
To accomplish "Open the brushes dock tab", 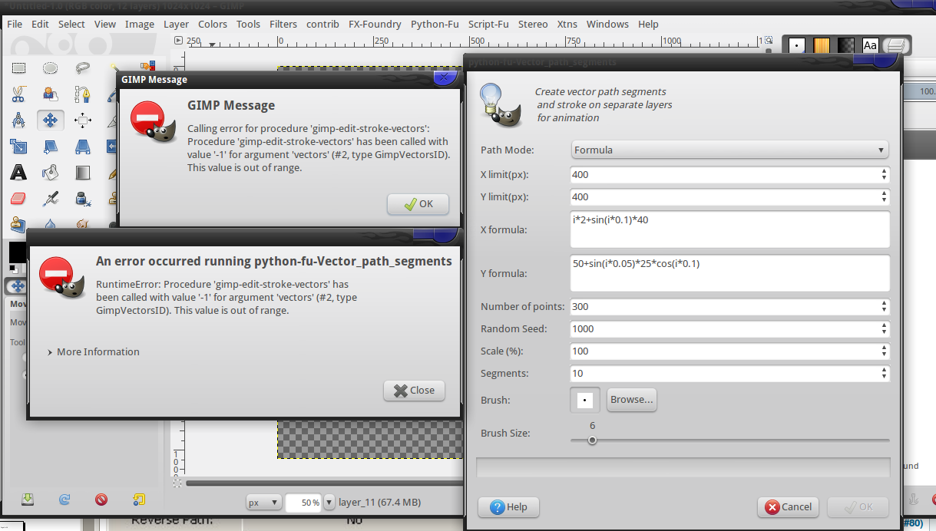I will click(797, 46).
